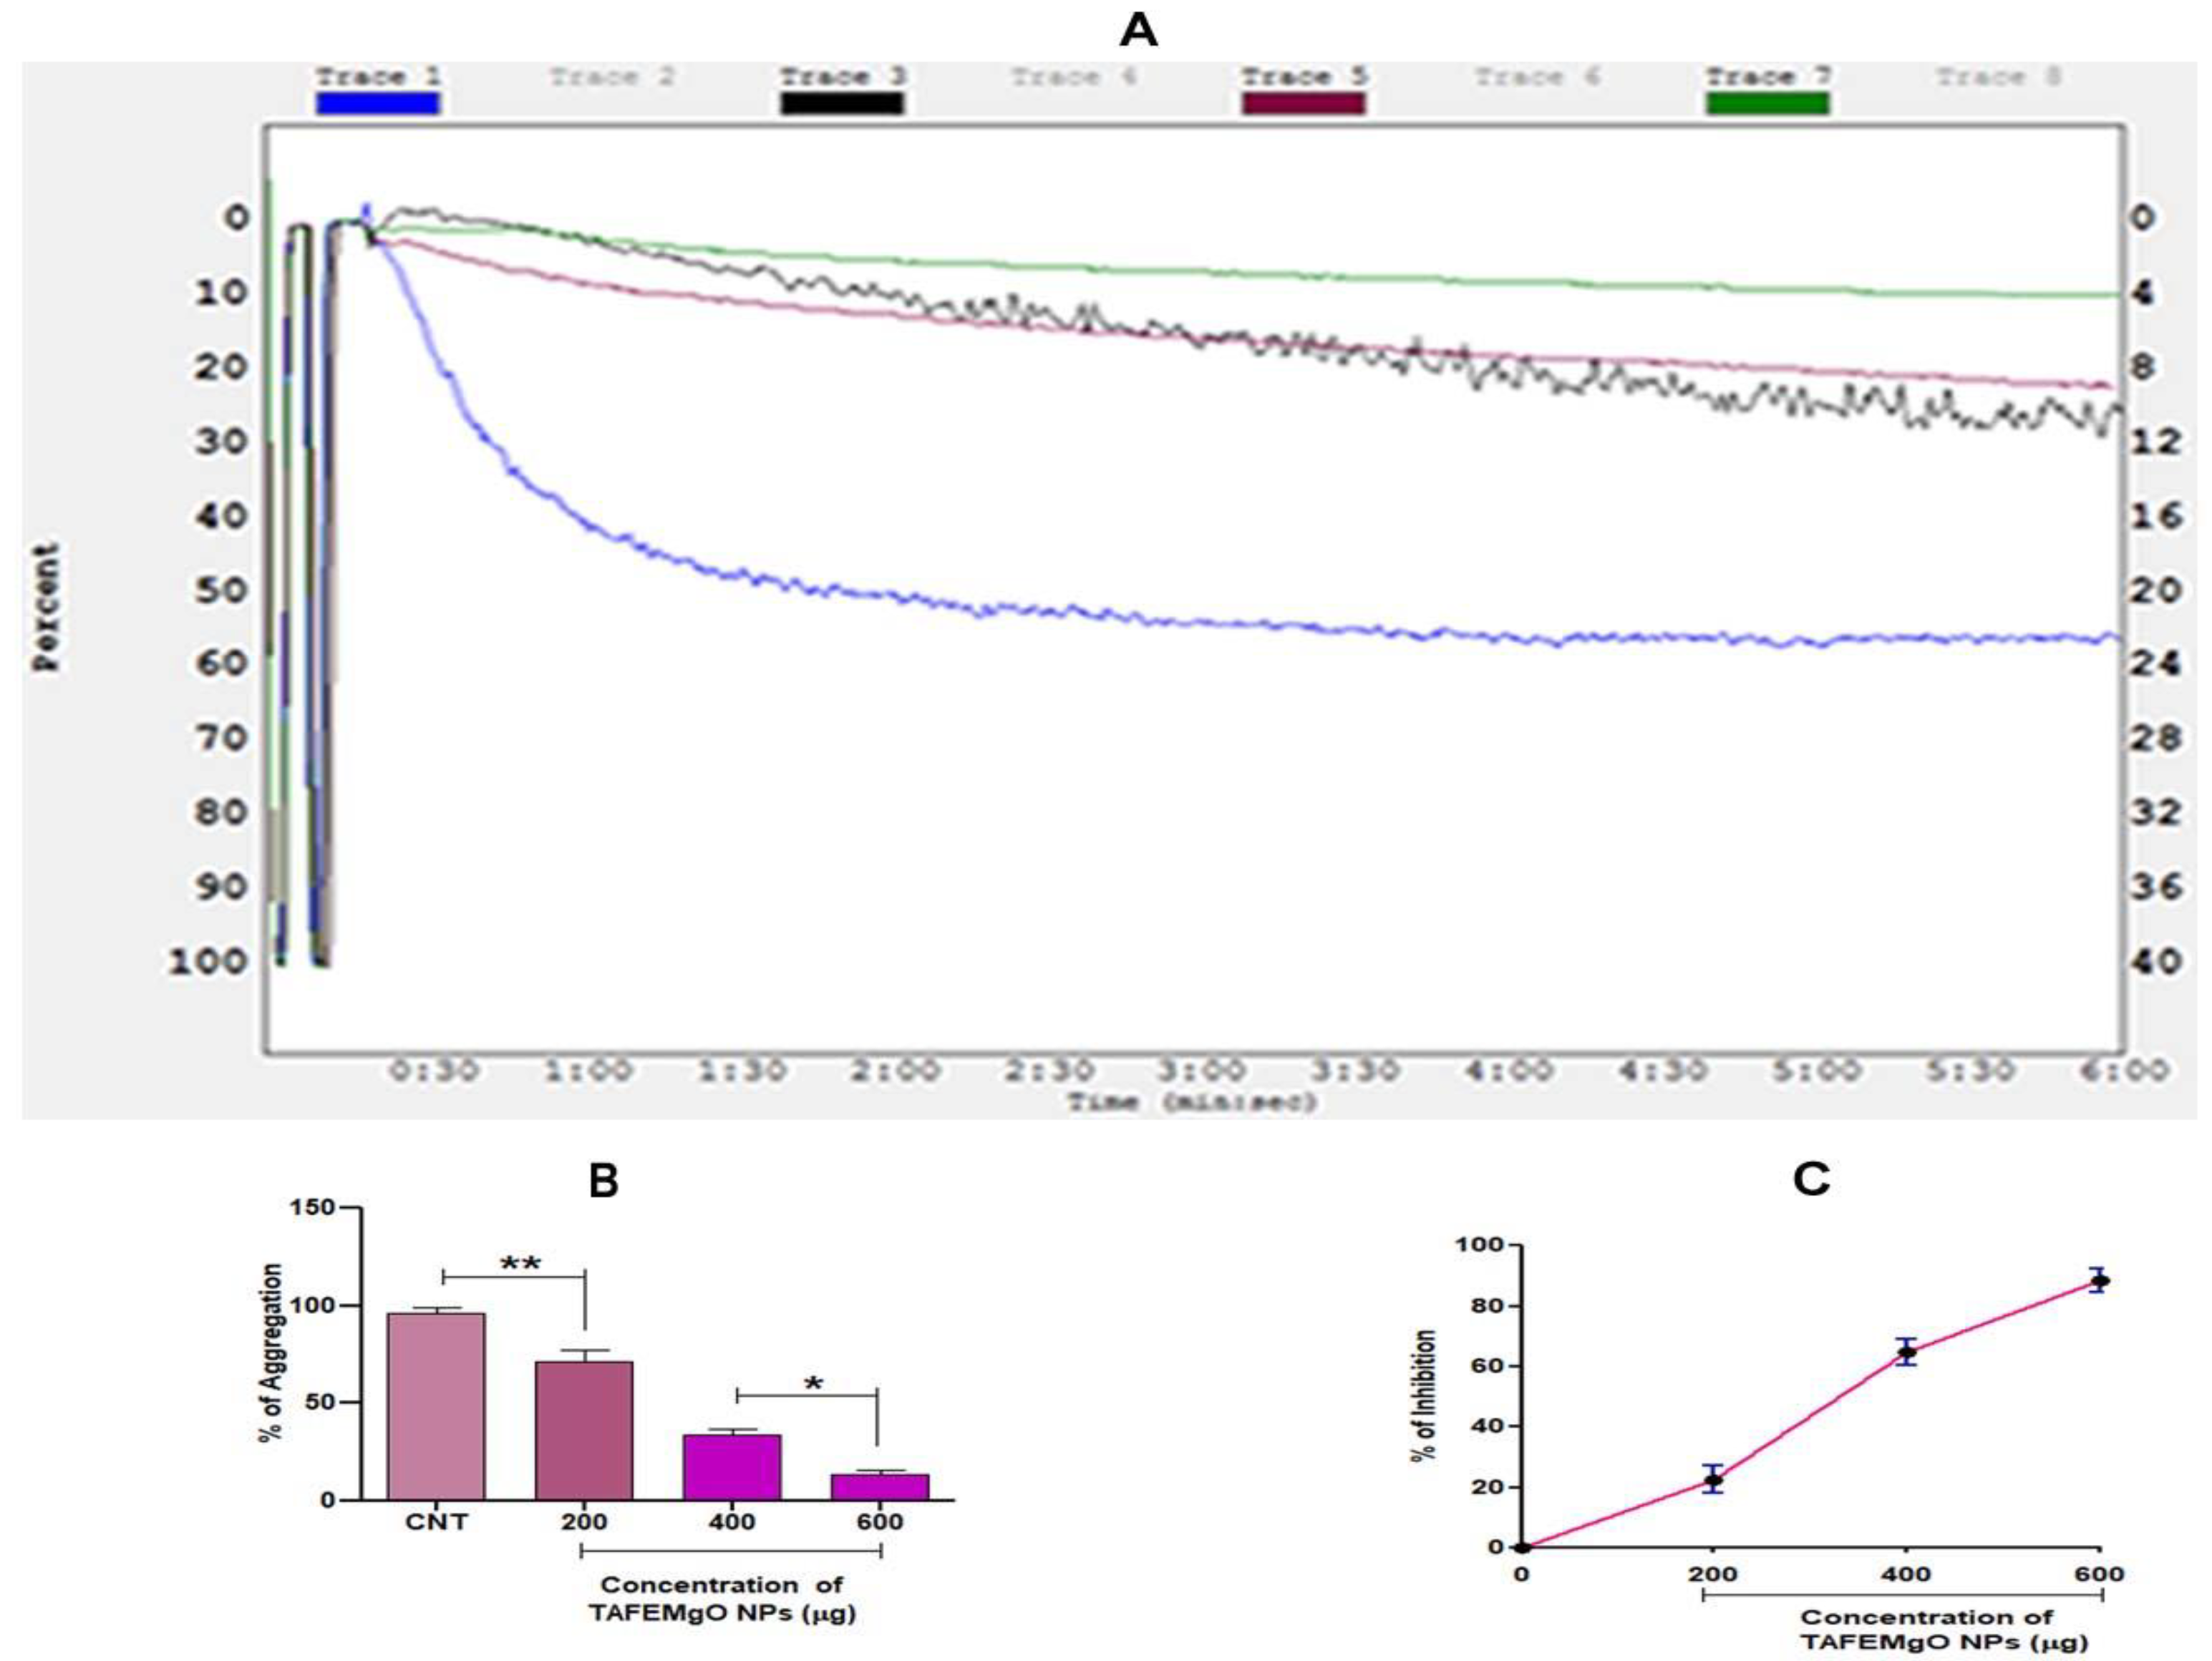This screenshot has width=2212, height=1661.
Task: Click the 200 data point in chart C
Action: coord(1713,1480)
